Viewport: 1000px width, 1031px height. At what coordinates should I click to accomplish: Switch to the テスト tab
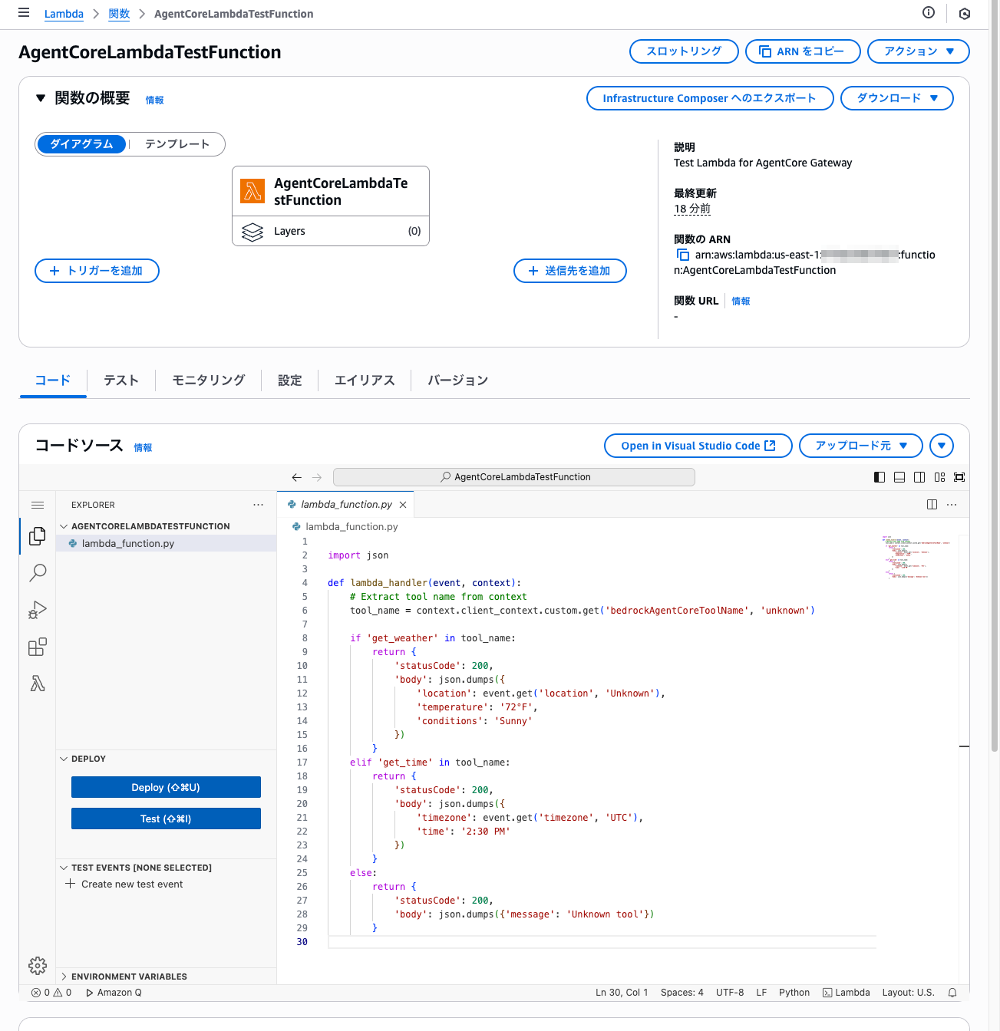click(121, 380)
